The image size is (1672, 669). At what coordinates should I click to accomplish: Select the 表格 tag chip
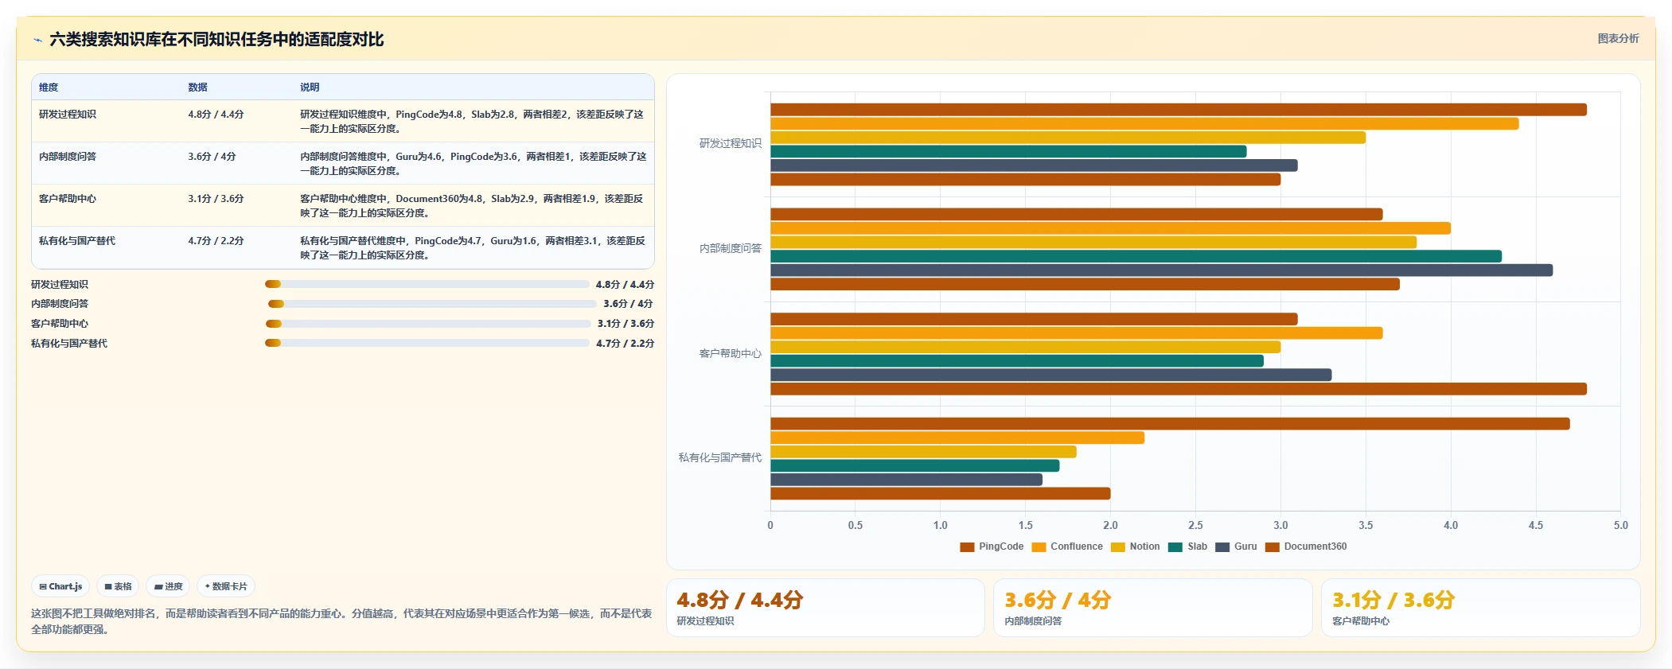tap(118, 586)
